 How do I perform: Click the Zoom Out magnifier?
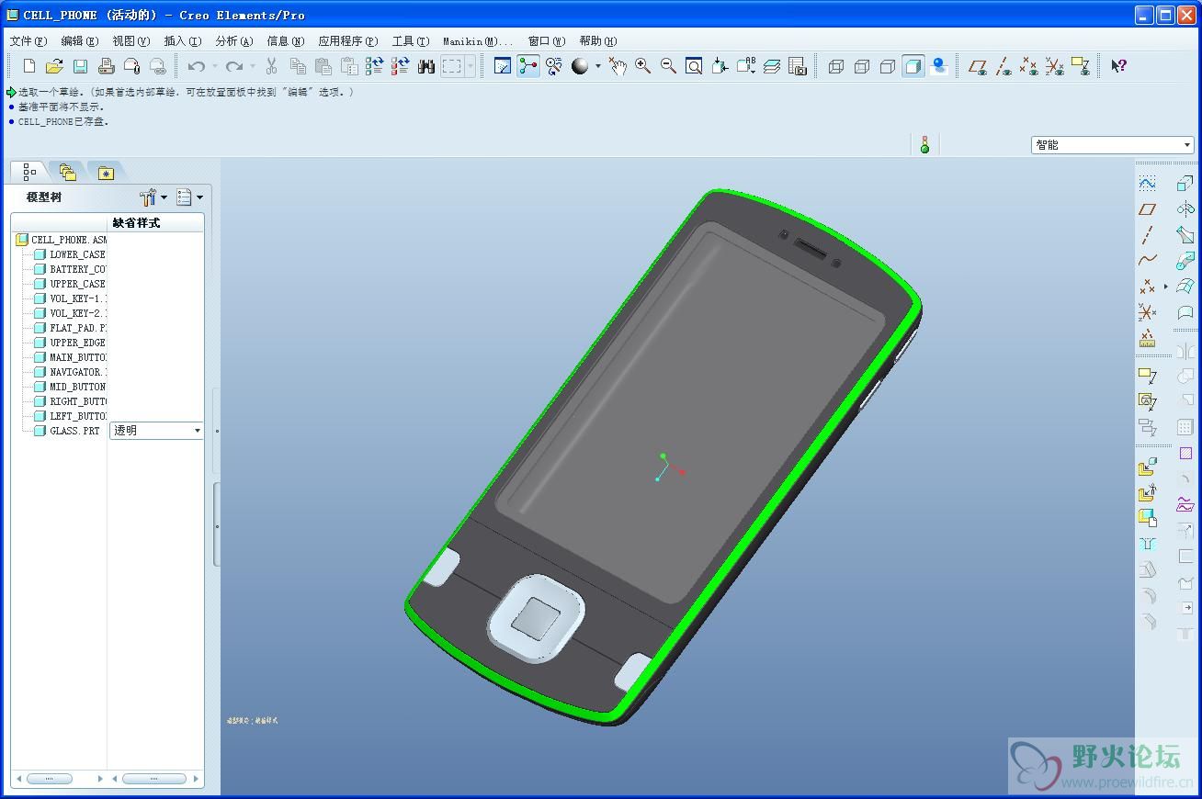pyautogui.click(x=668, y=66)
